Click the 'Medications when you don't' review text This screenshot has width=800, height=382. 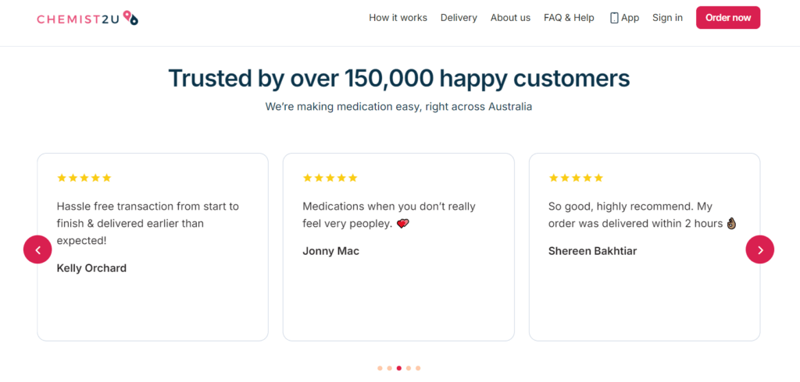[x=389, y=214]
